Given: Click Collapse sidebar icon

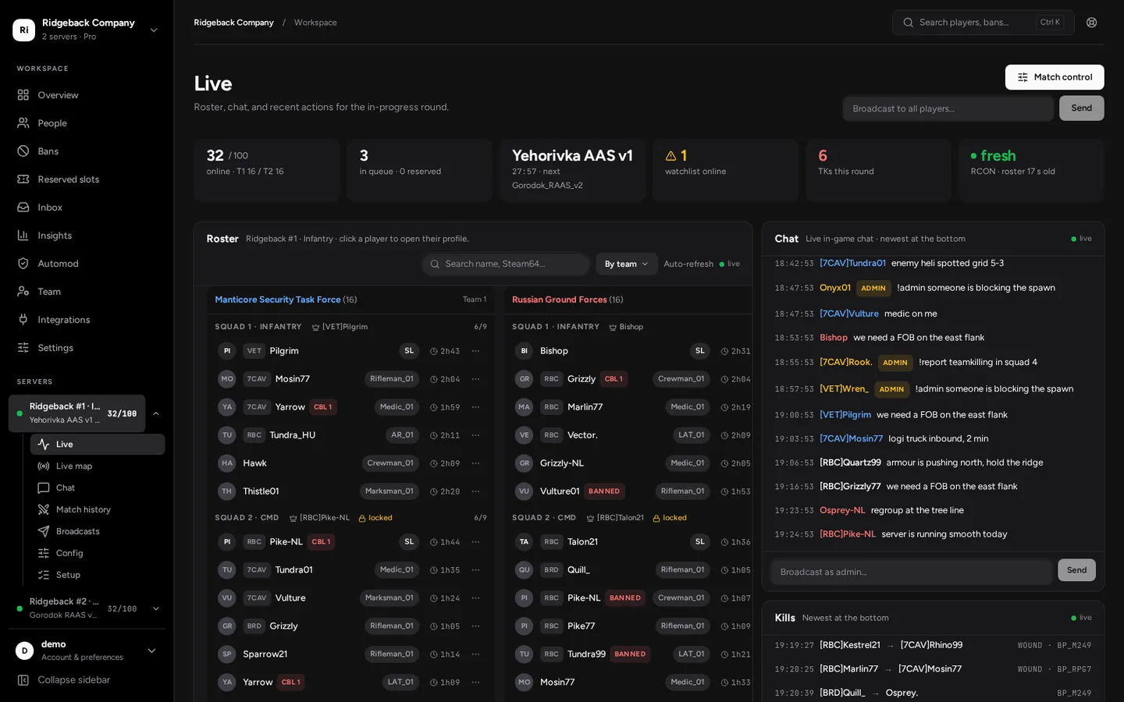Looking at the screenshot, I should pyautogui.click(x=23, y=680).
